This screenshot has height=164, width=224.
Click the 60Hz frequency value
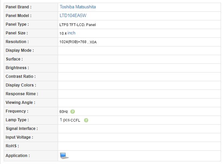click(x=63, y=112)
